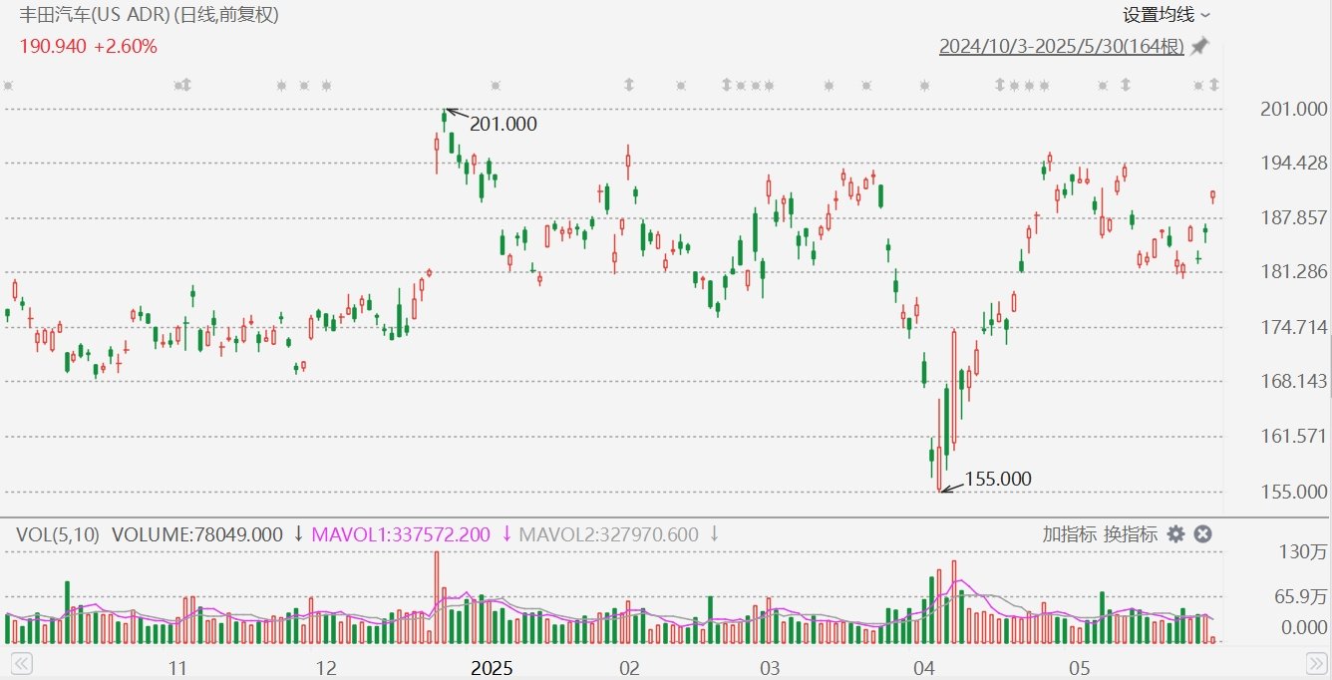Open the 2024/10/3-2025/5/30(164根) date range
Image resolution: width=1332 pixels, height=680 pixels.
(x=1062, y=46)
